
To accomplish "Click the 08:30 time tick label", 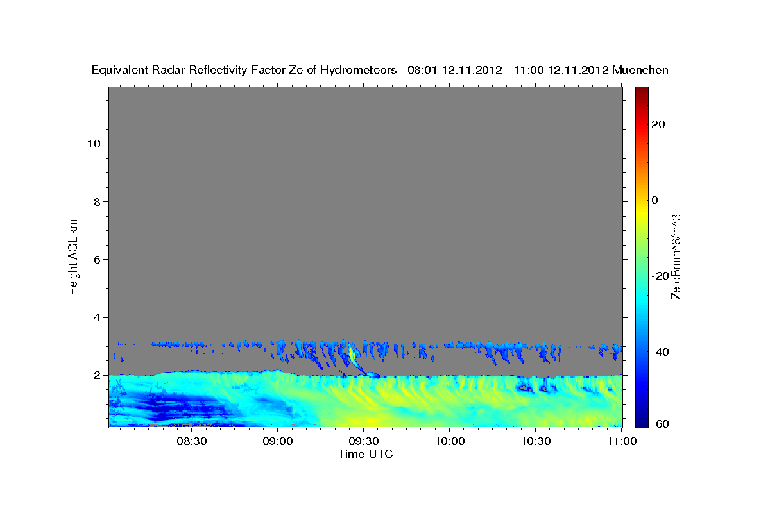I will coord(192,441).
